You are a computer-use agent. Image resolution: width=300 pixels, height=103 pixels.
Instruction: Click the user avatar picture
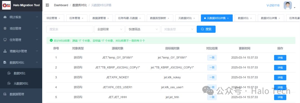point(287,5)
